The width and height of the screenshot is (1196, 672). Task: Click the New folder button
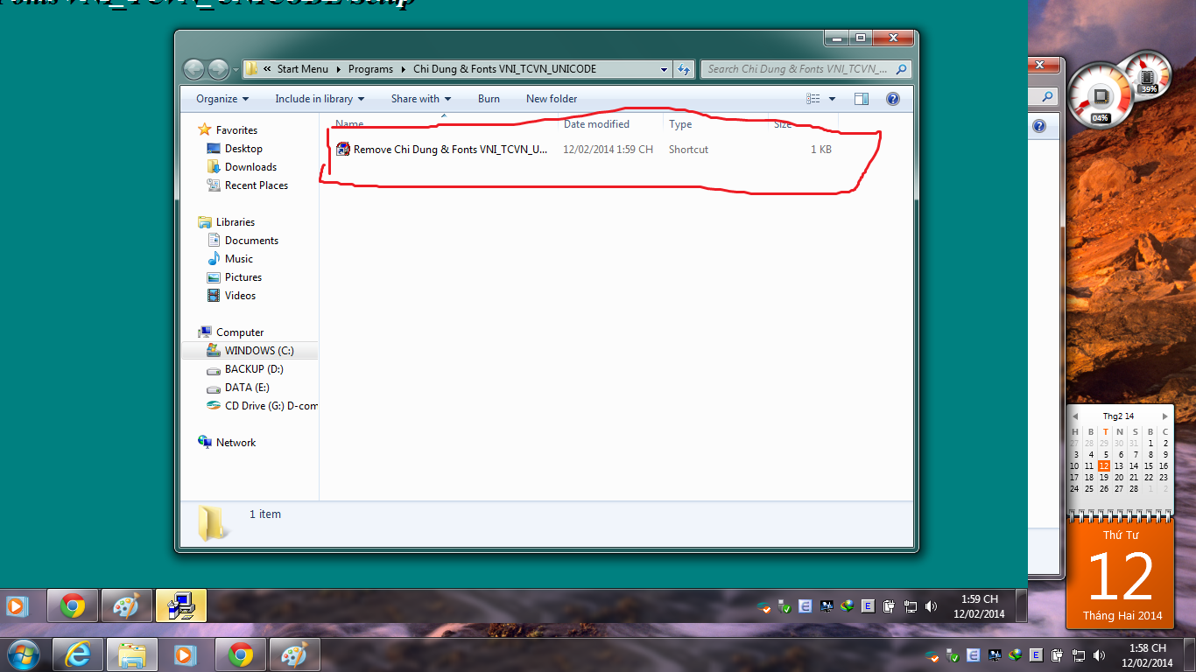(552, 99)
